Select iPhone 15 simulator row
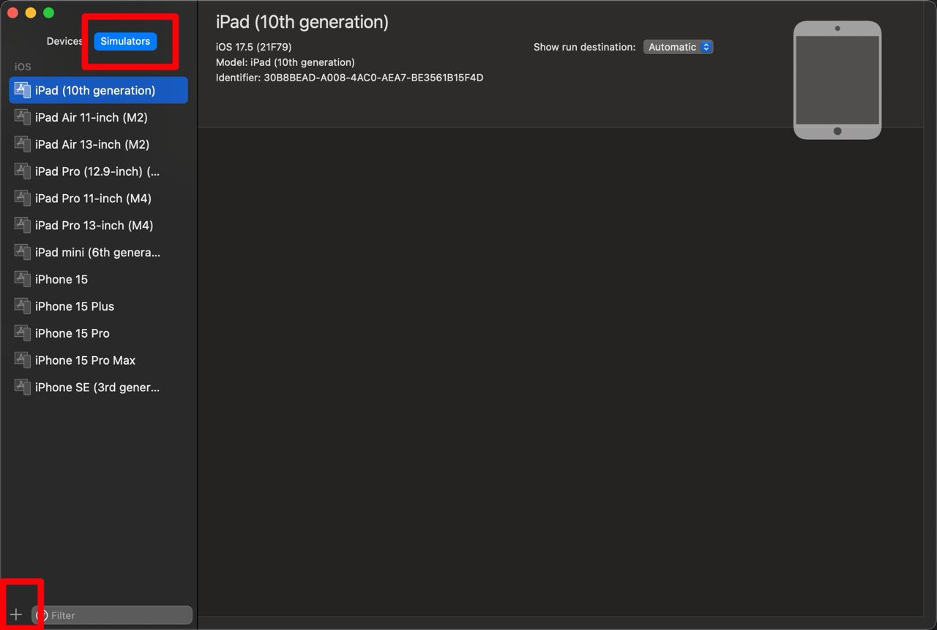Viewport: 937px width, 630px height. coord(98,279)
